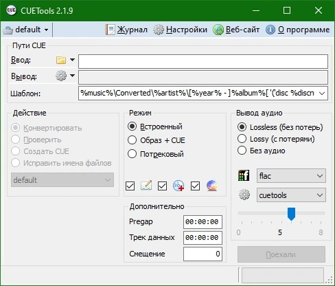Expand the default profile dropdown
335x286 pixels.
pyautogui.click(x=47, y=30)
